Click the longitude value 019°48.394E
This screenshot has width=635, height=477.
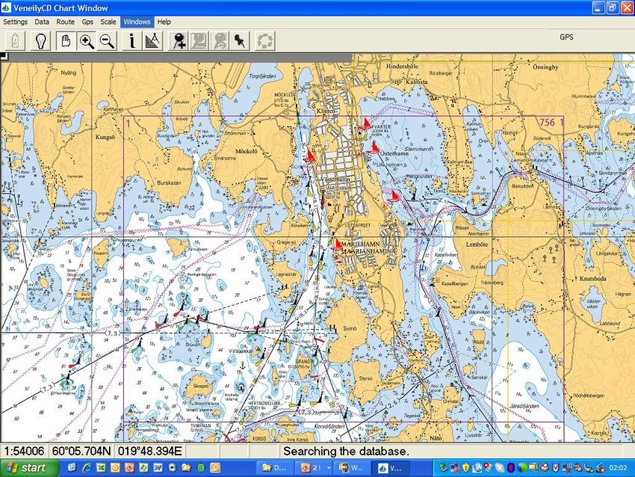(x=150, y=451)
